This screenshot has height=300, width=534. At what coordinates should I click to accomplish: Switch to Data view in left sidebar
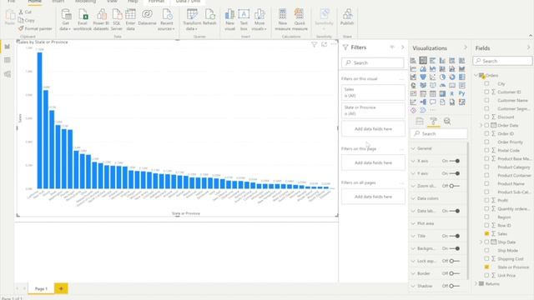coord(8,60)
